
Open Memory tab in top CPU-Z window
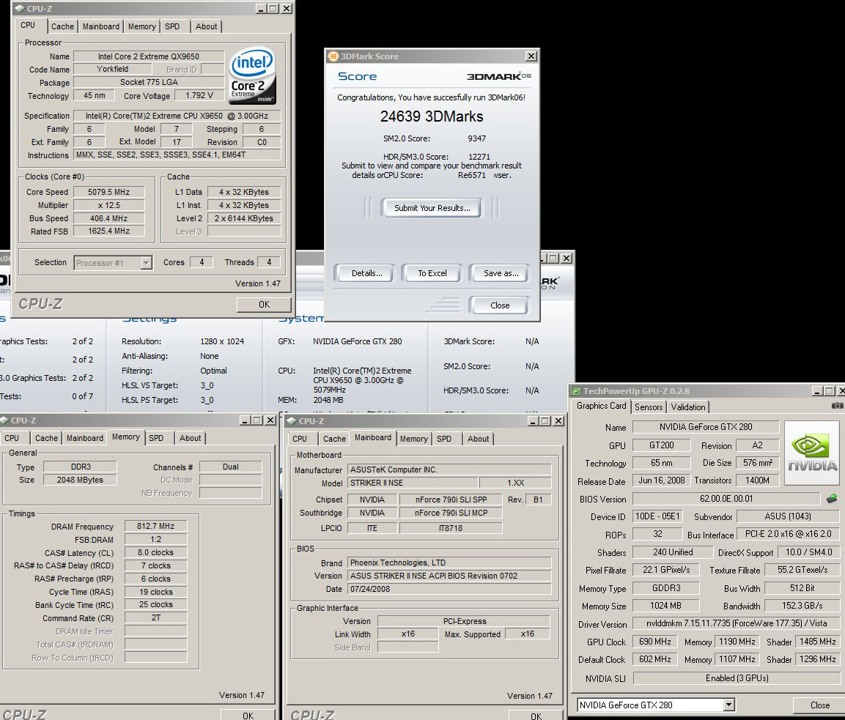tap(141, 26)
